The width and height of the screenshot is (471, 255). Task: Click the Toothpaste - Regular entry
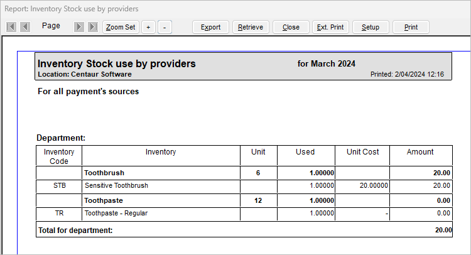(x=116, y=214)
